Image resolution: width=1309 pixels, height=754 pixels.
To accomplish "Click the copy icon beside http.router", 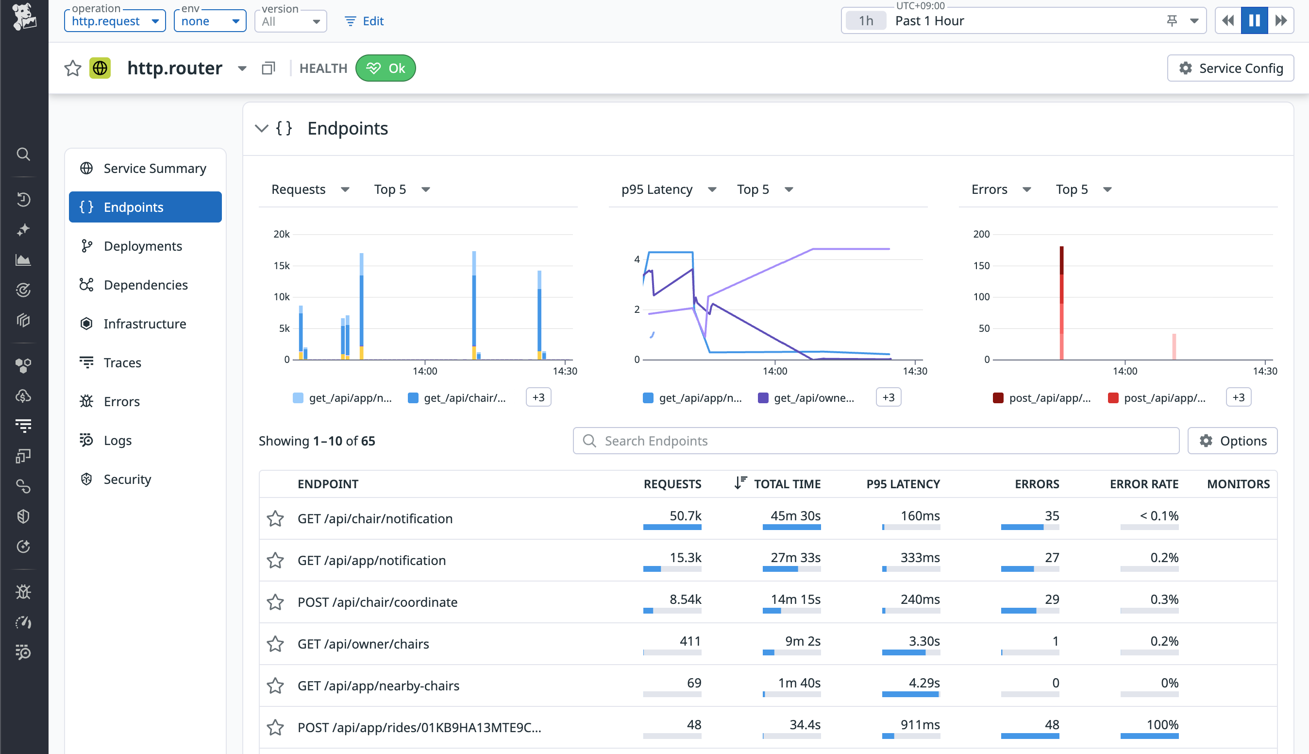I will point(268,68).
